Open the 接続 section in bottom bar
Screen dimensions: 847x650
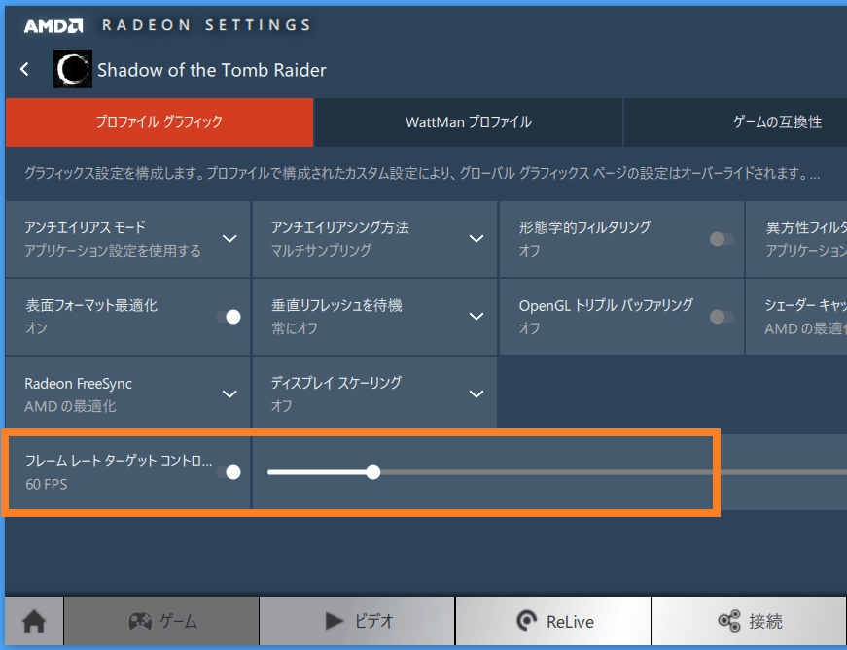749,621
